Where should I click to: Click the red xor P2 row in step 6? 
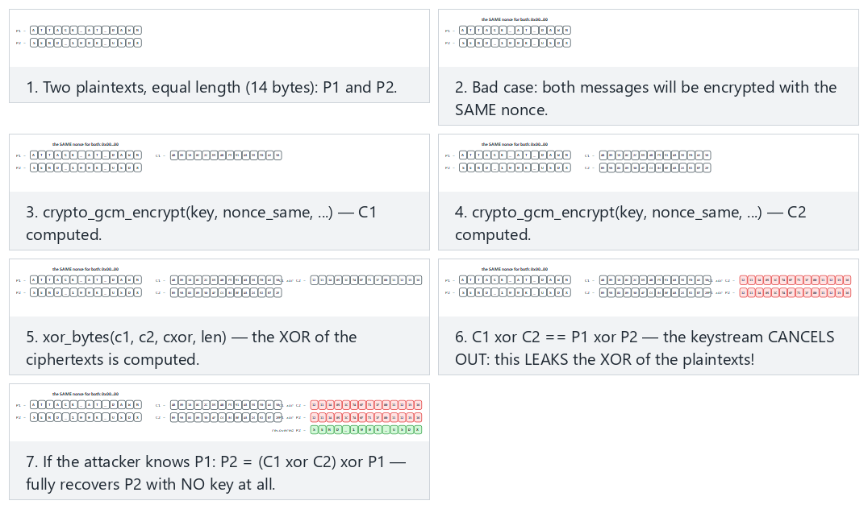point(795,292)
